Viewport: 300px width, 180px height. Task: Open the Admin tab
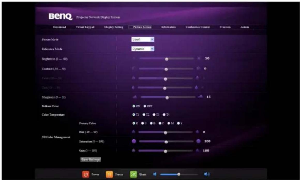click(245, 27)
